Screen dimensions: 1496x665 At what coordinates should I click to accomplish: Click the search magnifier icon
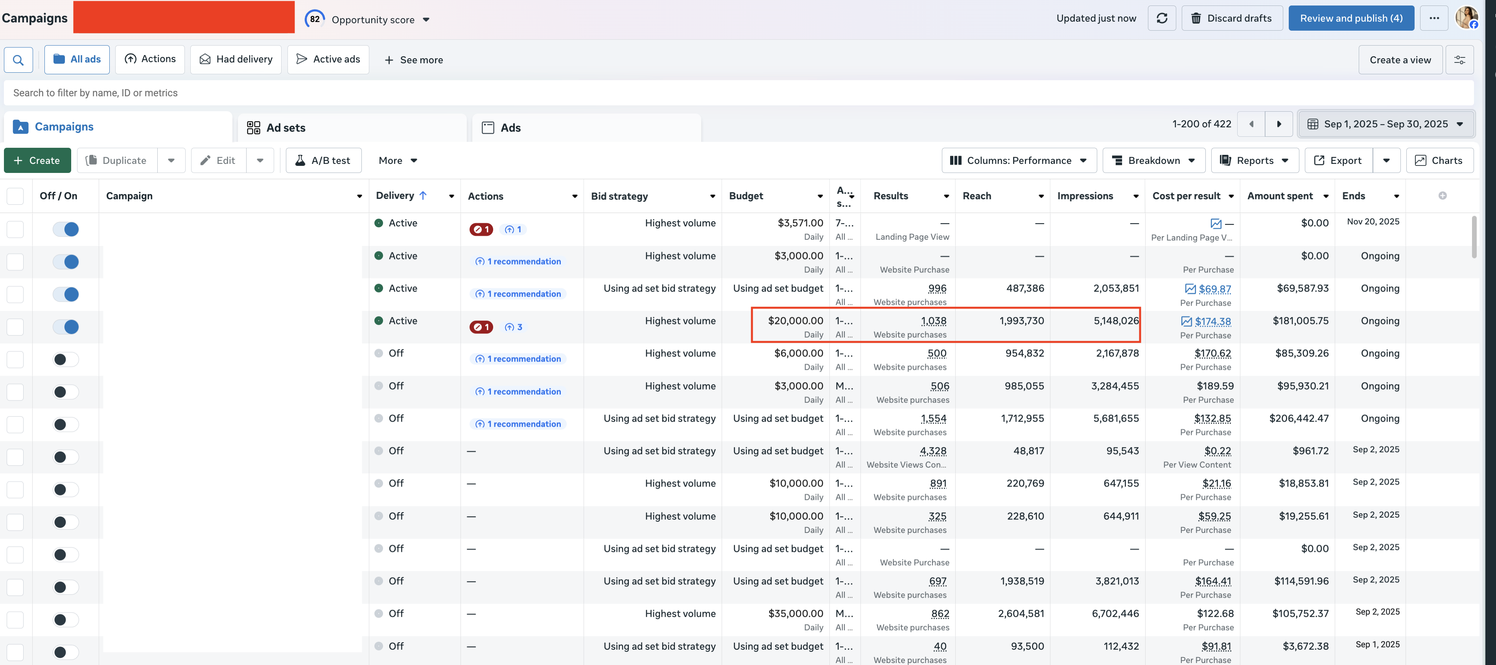click(x=18, y=60)
